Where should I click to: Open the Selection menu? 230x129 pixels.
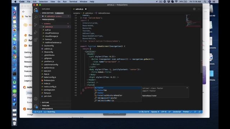43,1
